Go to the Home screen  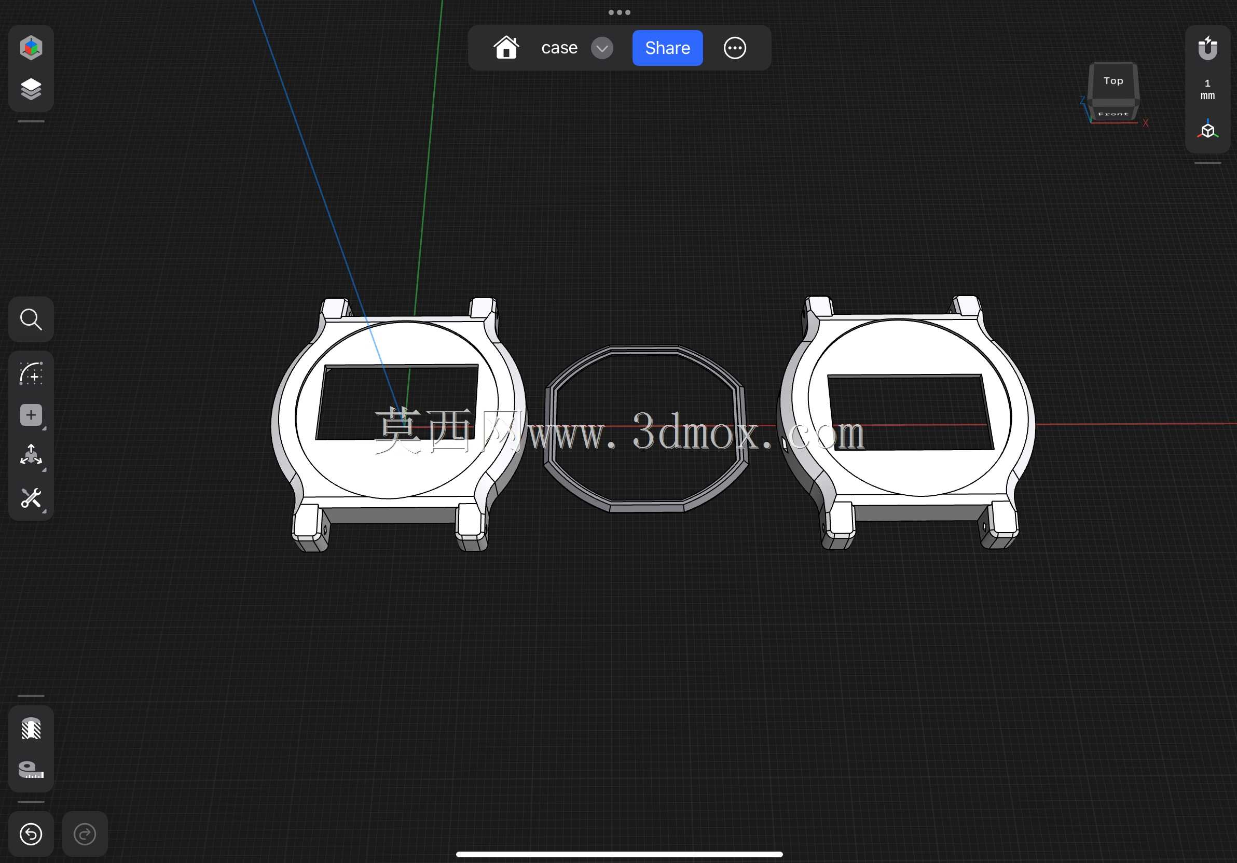(506, 47)
